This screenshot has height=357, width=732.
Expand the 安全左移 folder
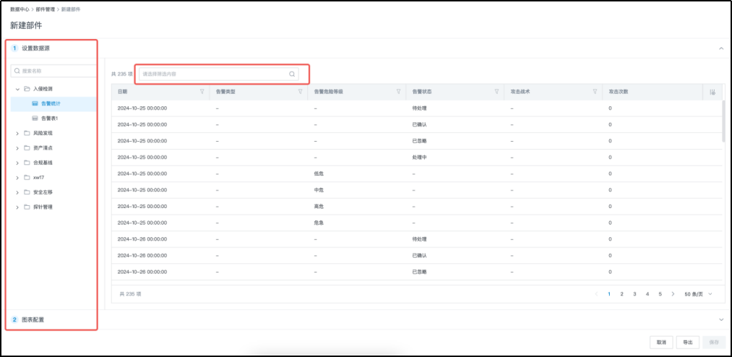(17, 192)
